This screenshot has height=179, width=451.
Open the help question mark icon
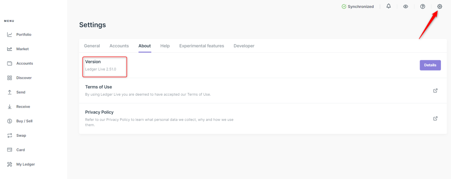(422, 7)
